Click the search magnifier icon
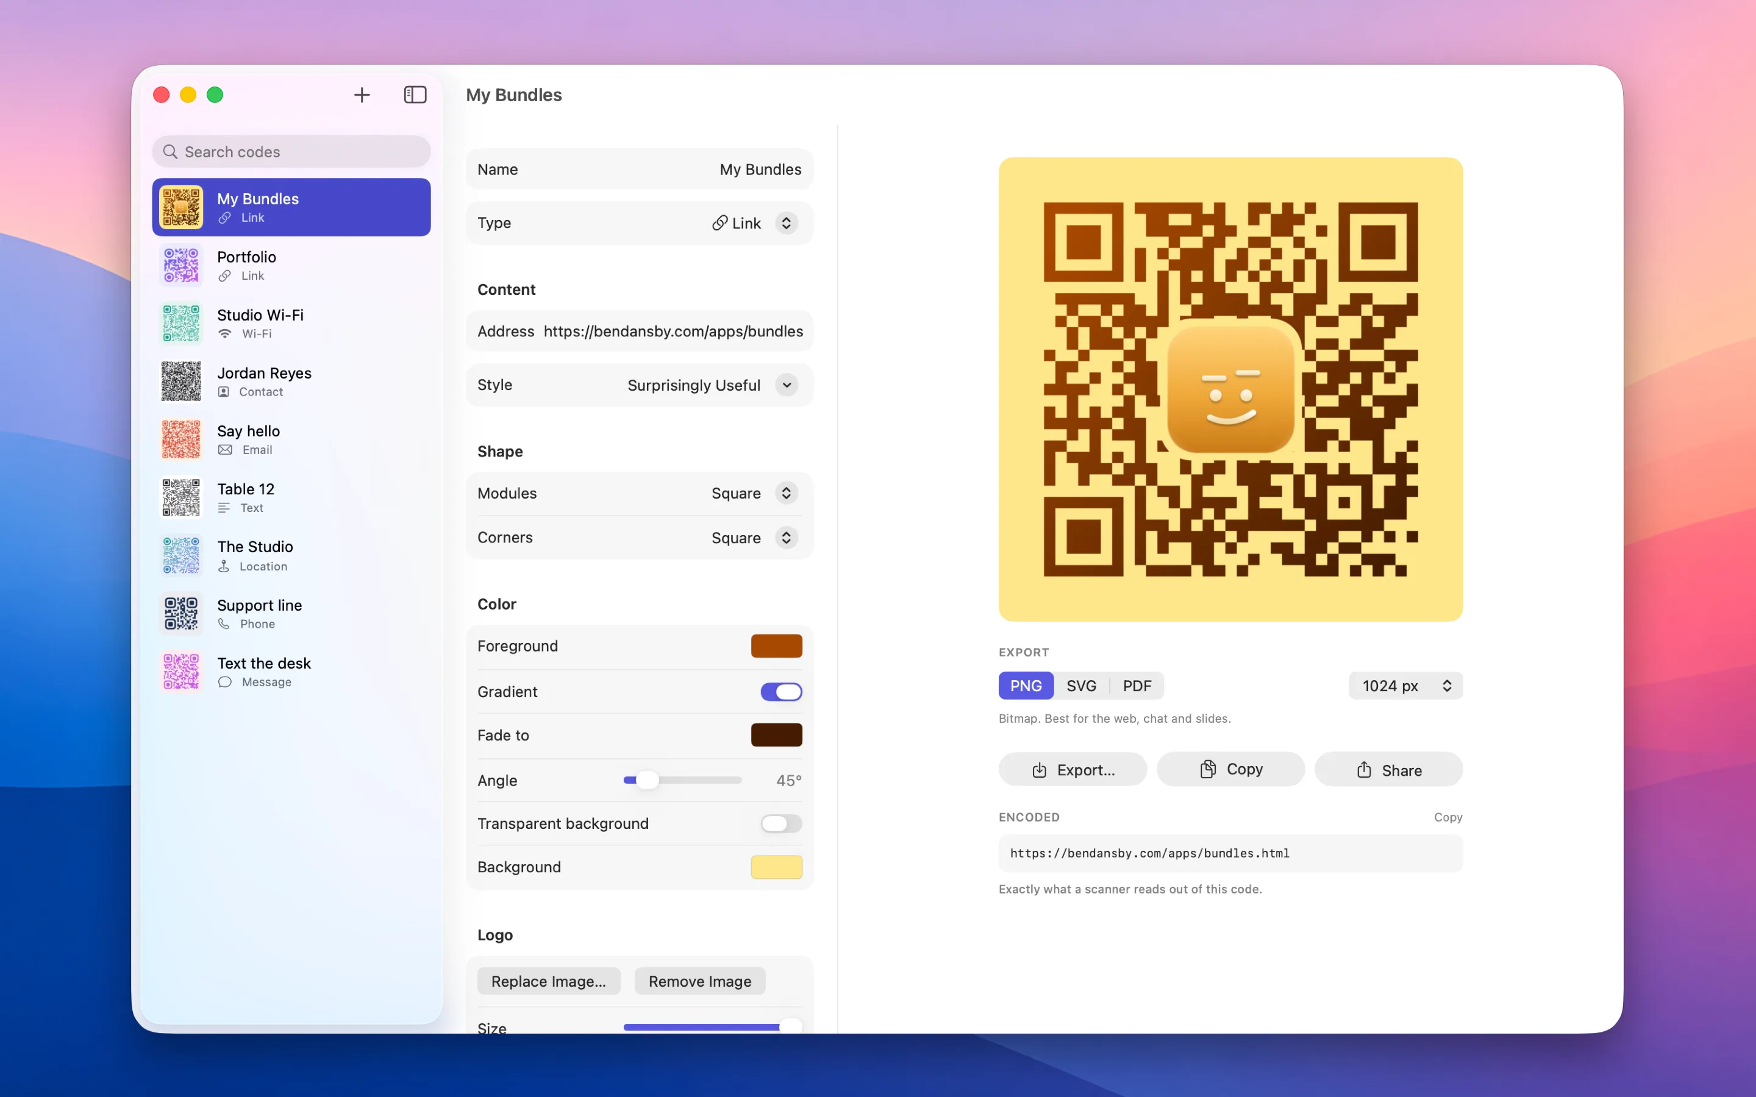The image size is (1756, 1097). click(x=171, y=152)
